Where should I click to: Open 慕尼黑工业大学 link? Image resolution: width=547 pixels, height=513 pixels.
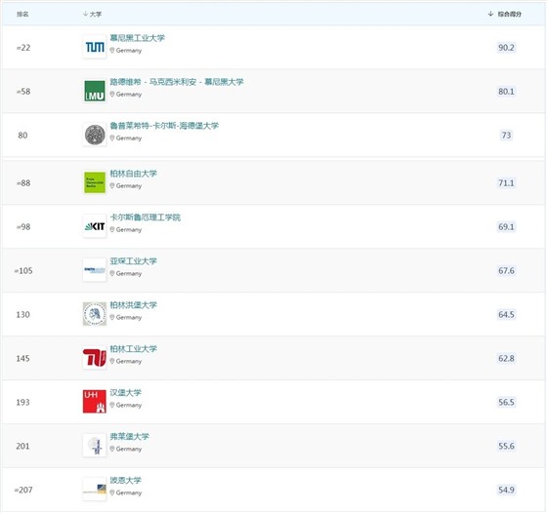137,38
